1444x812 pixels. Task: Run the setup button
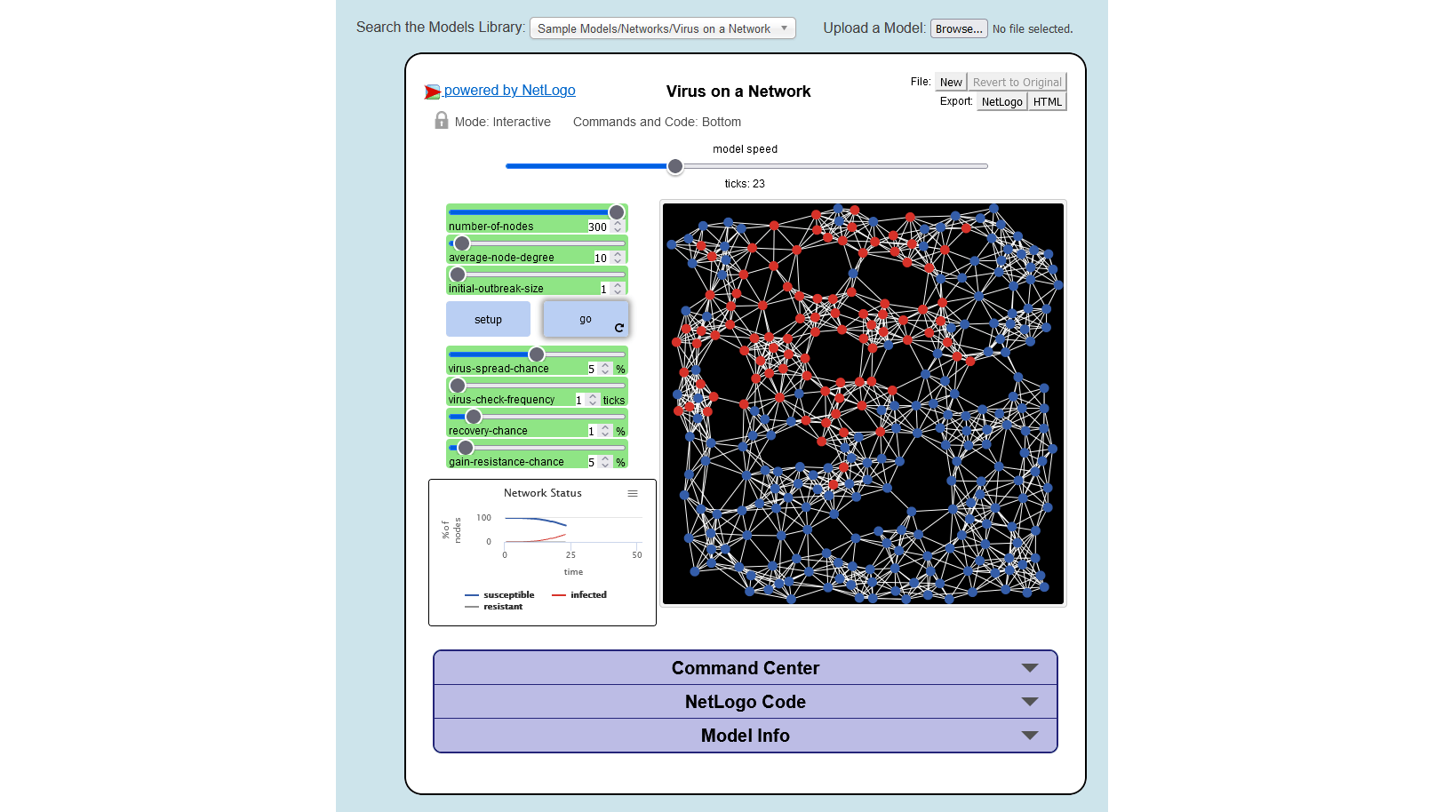[x=488, y=319]
